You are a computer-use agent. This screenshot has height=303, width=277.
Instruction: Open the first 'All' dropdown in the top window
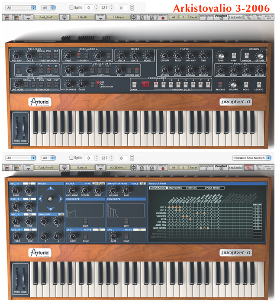tap(20, 7)
